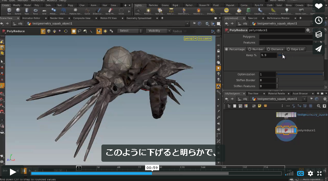Toggle the polyreduce1 node blue display flag
The height and width of the screenshot is (181, 328).
(x=295, y=130)
